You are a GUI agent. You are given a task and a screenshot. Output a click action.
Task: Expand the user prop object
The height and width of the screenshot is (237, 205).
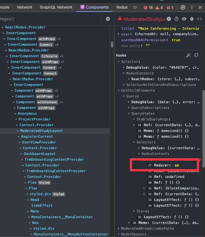(x=119, y=34)
